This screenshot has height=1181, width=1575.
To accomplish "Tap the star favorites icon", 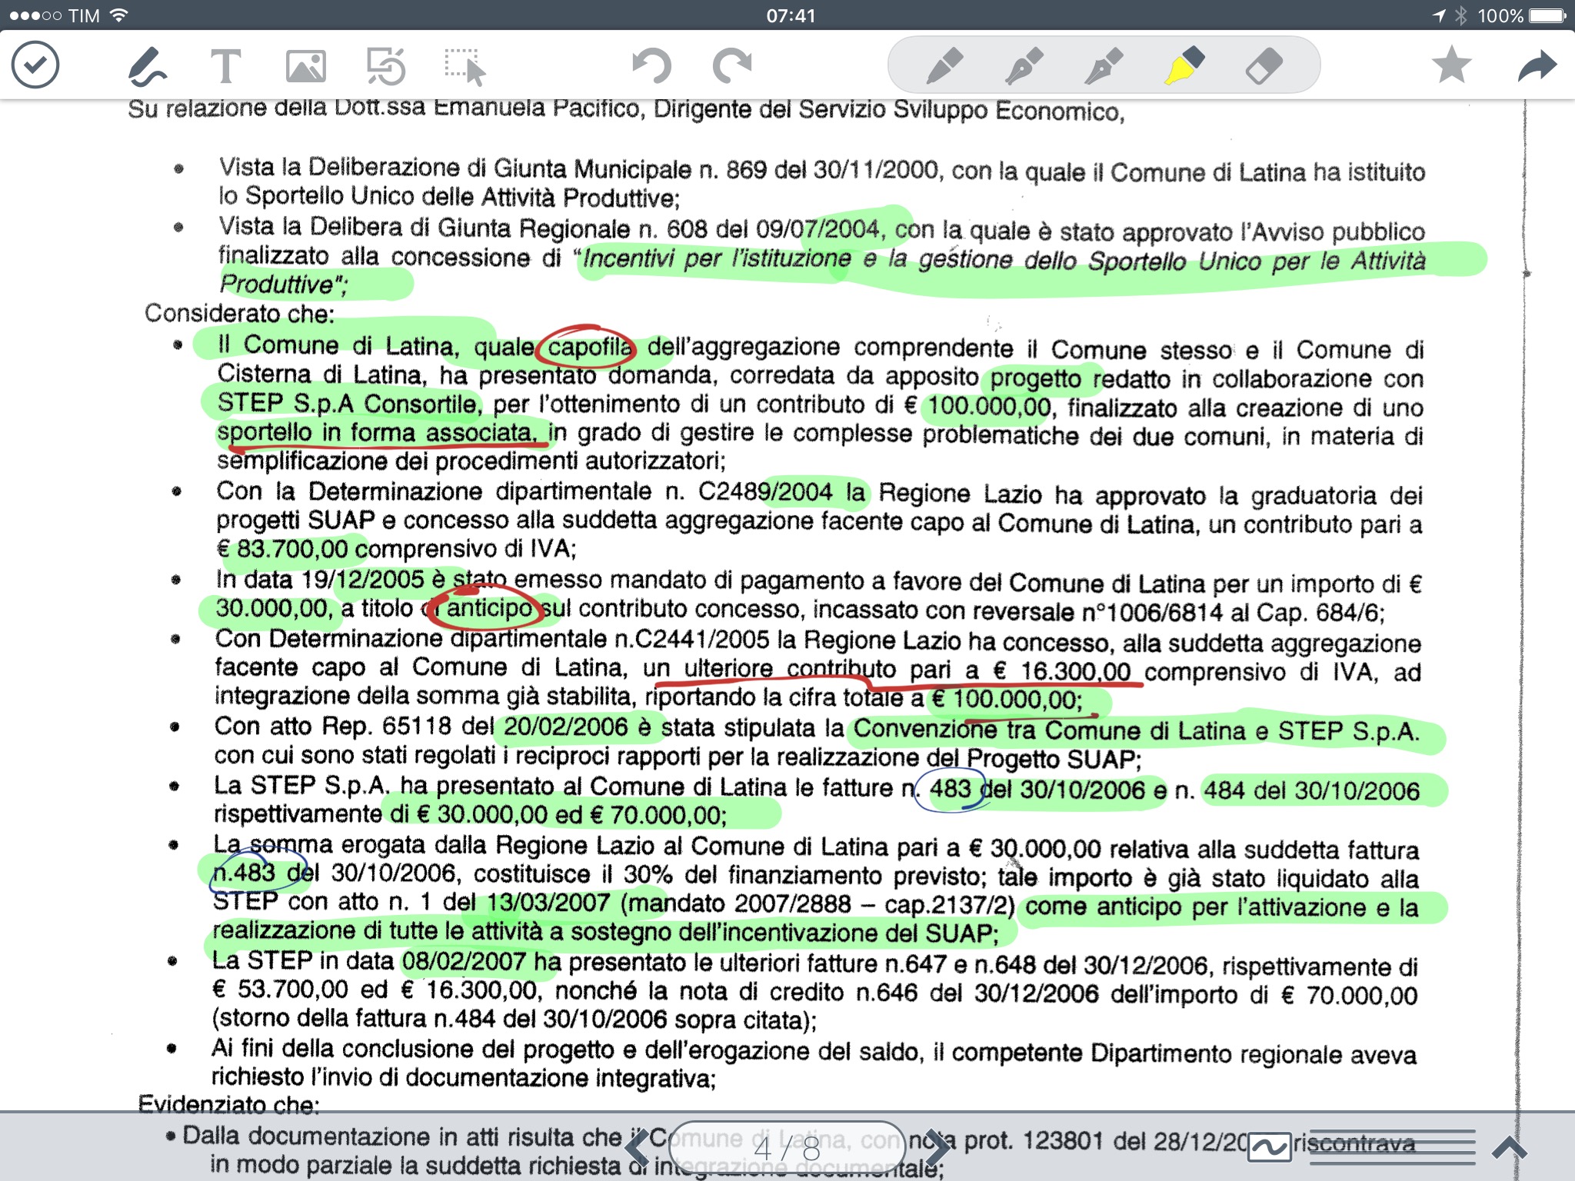I will [x=1451, y=65].
